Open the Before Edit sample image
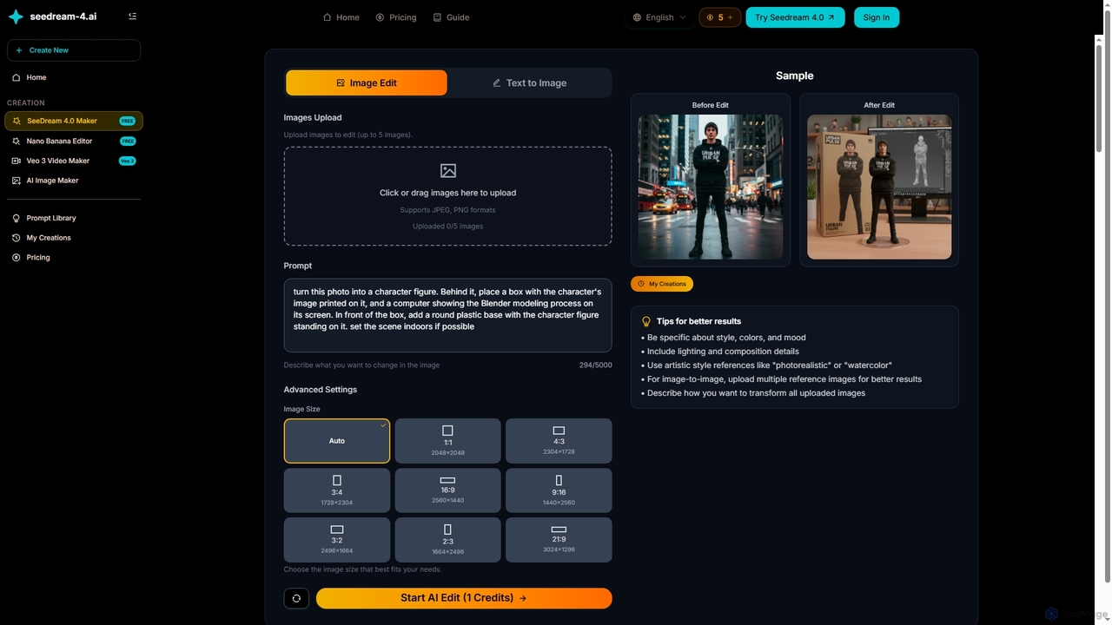1112x625 pixels. pyautogui.click(x=711, y=187)
